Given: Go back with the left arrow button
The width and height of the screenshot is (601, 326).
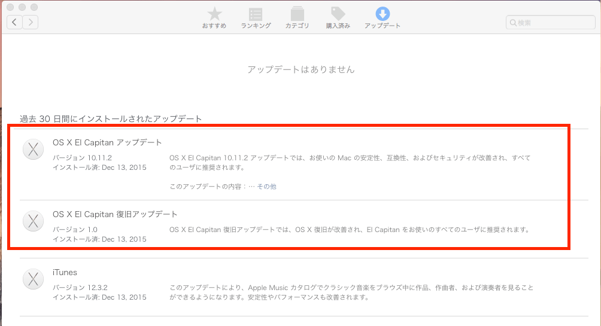Looking at the screenshot, I should click(x=14, y=22).
